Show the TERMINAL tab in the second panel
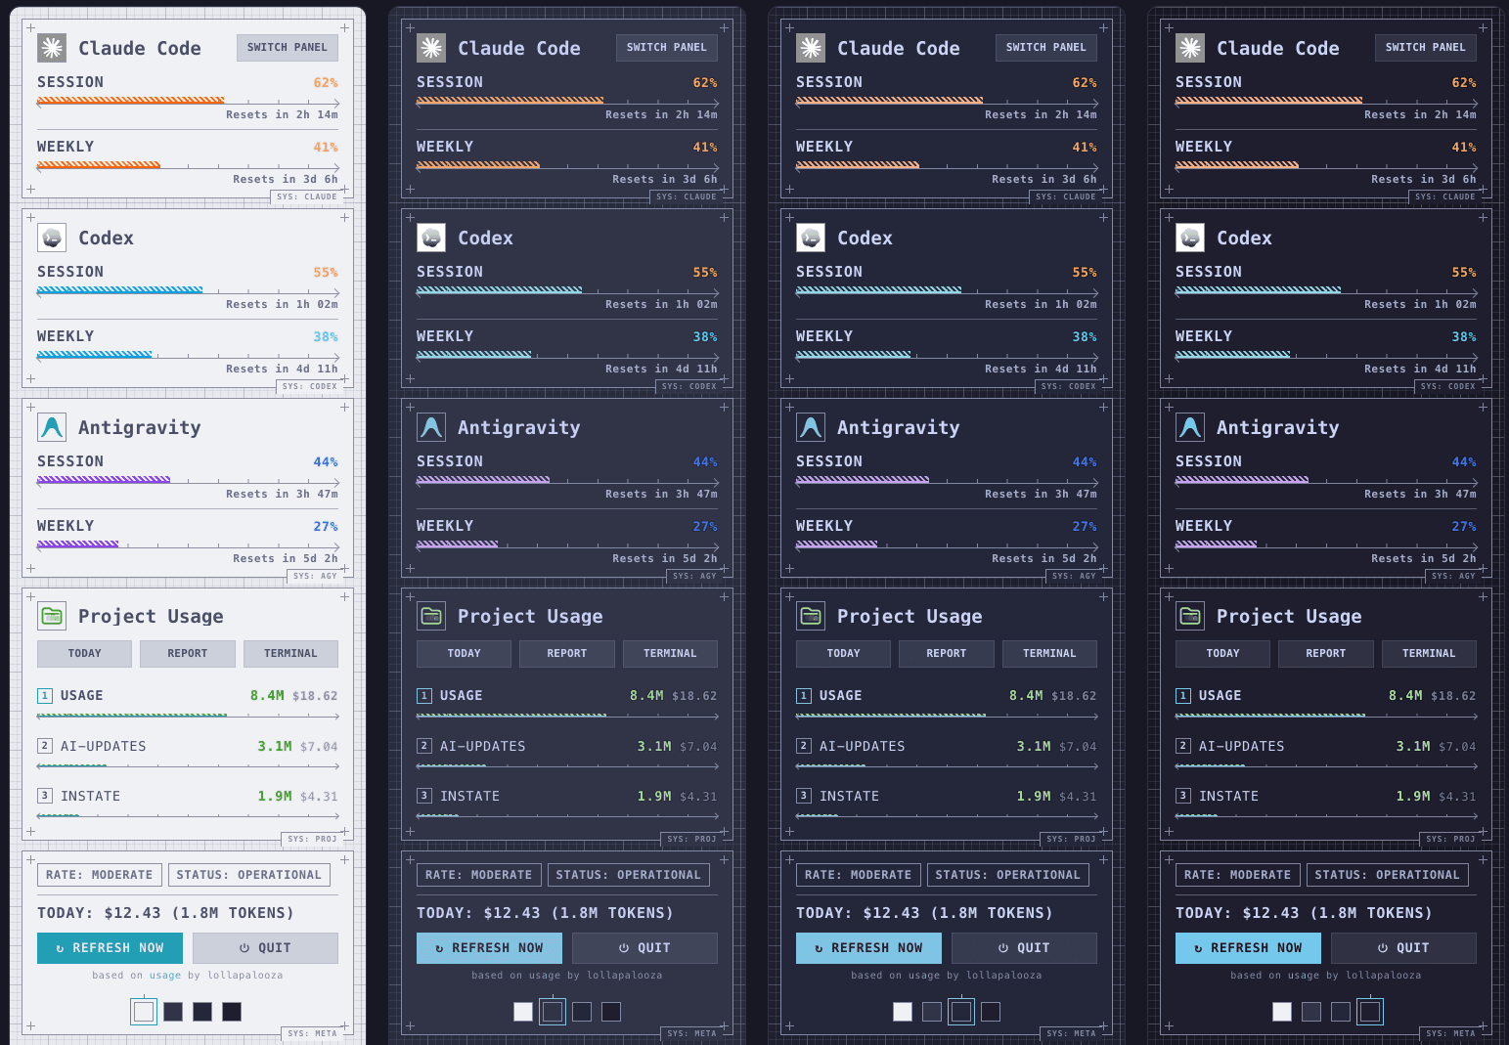Image resolution: width=1509 pixels, height=1045 pixels. point(670,654)
